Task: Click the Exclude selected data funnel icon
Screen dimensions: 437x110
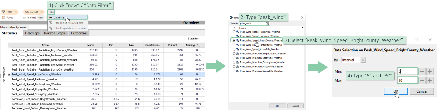Action: tap(51, 23)
